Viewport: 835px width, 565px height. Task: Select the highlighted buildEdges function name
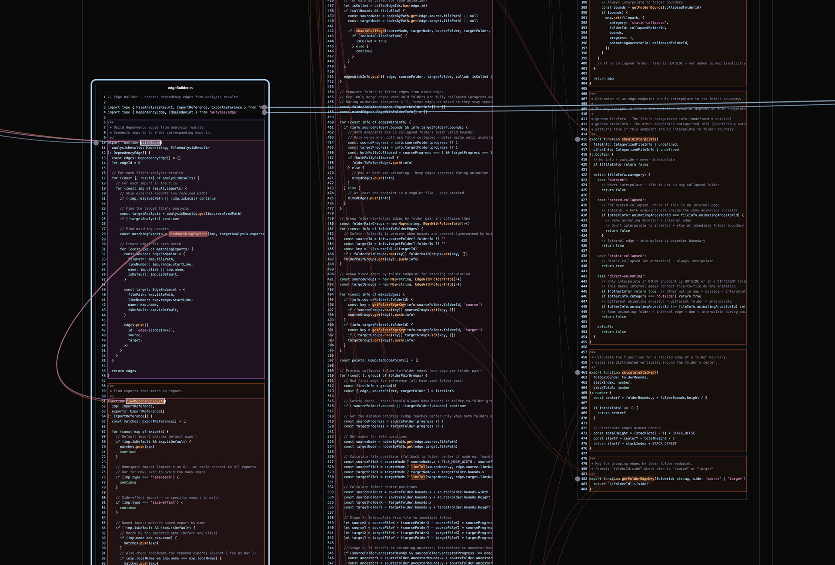tap(150, 142)
